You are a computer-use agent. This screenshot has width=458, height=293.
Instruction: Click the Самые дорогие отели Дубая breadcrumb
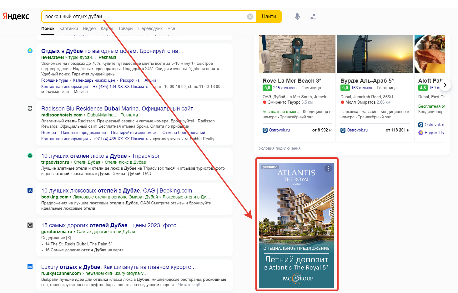click(106, 232)
